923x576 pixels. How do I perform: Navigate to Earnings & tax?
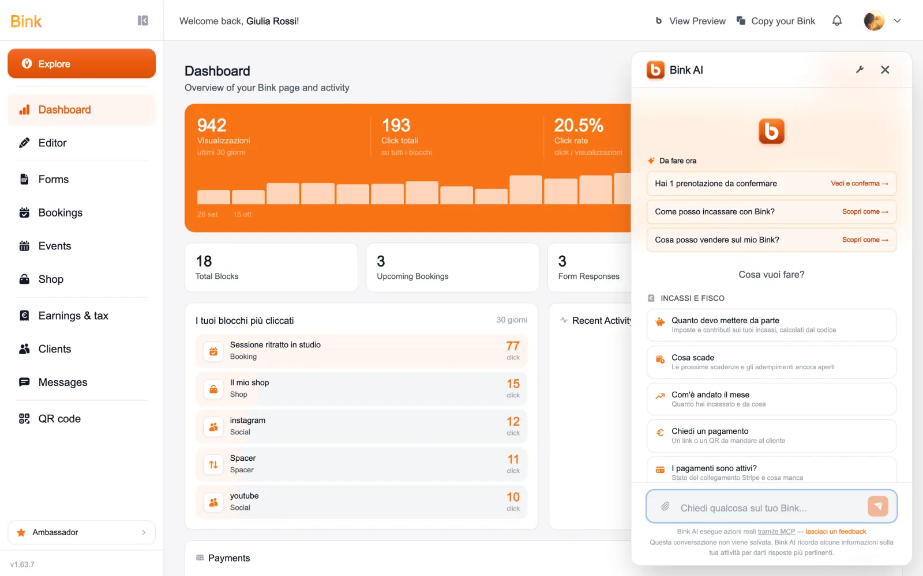(81, 316)
